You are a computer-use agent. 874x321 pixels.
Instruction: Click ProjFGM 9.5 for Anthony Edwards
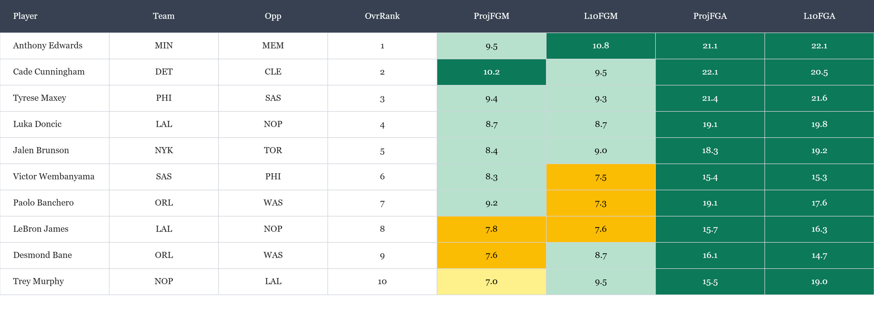[x=491, y=46]
